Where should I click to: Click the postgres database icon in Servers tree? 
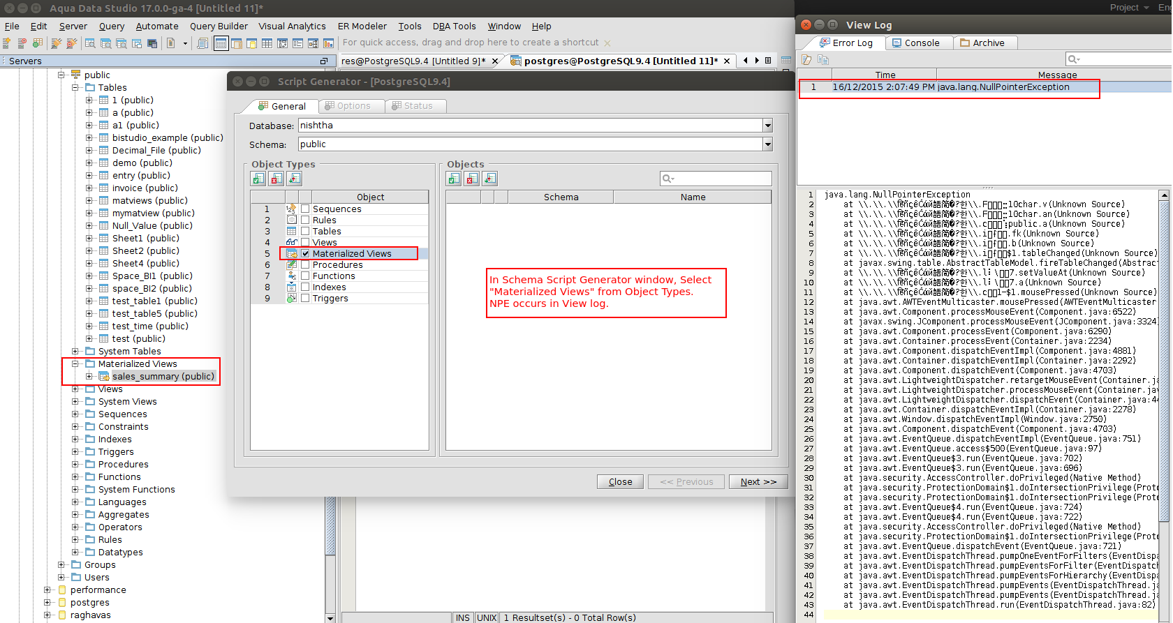[62, 603]
